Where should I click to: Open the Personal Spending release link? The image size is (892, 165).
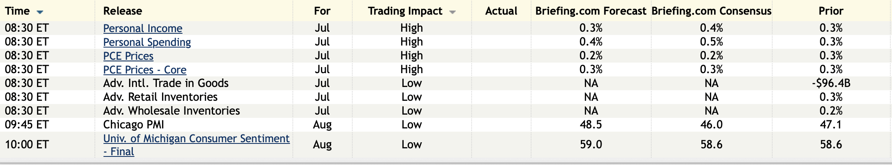[x=147, y=42]
